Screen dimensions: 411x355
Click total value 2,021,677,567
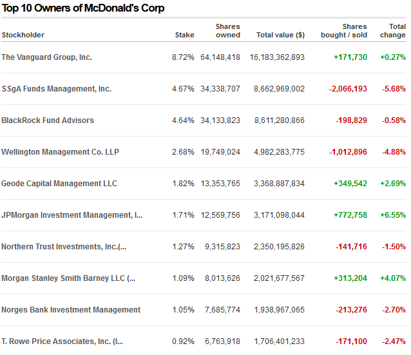tap(279, 278)
